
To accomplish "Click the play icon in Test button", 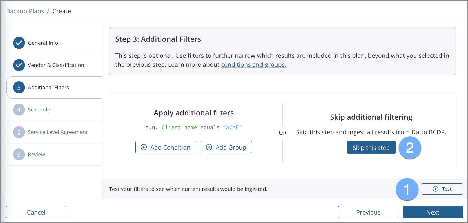I will [435, 189].
